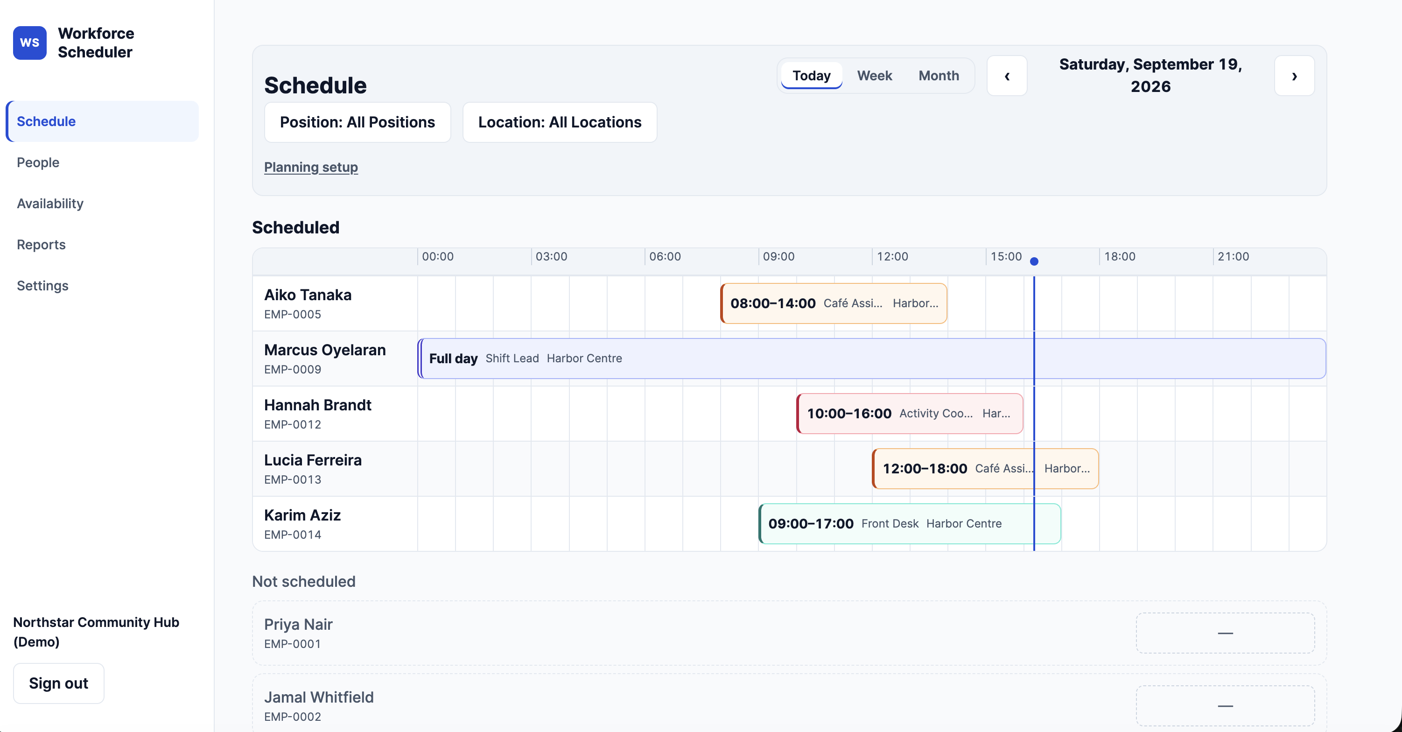Open Lucia Ferreira's 12:00–18:00 shift
Viewport: 1402px width, 732px height.
(x=985, y=468)
